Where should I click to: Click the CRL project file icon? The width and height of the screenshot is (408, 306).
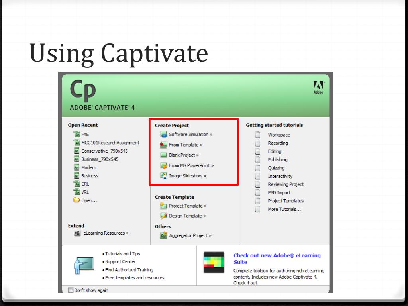77,184
